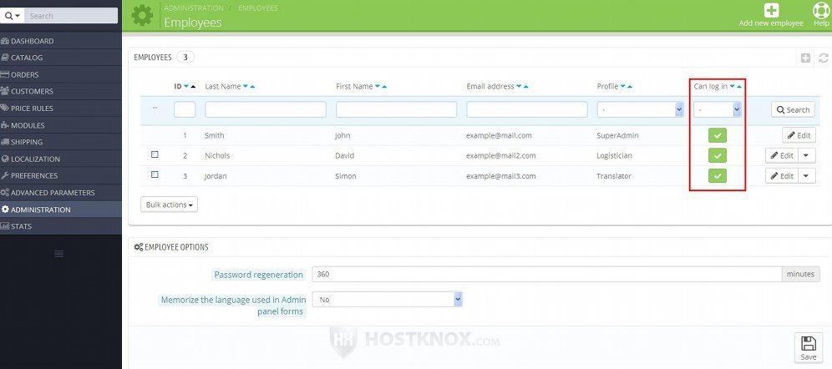832x369 pixels.
Task: Click the Logistician profile cell
Action: tap(615, 155)
